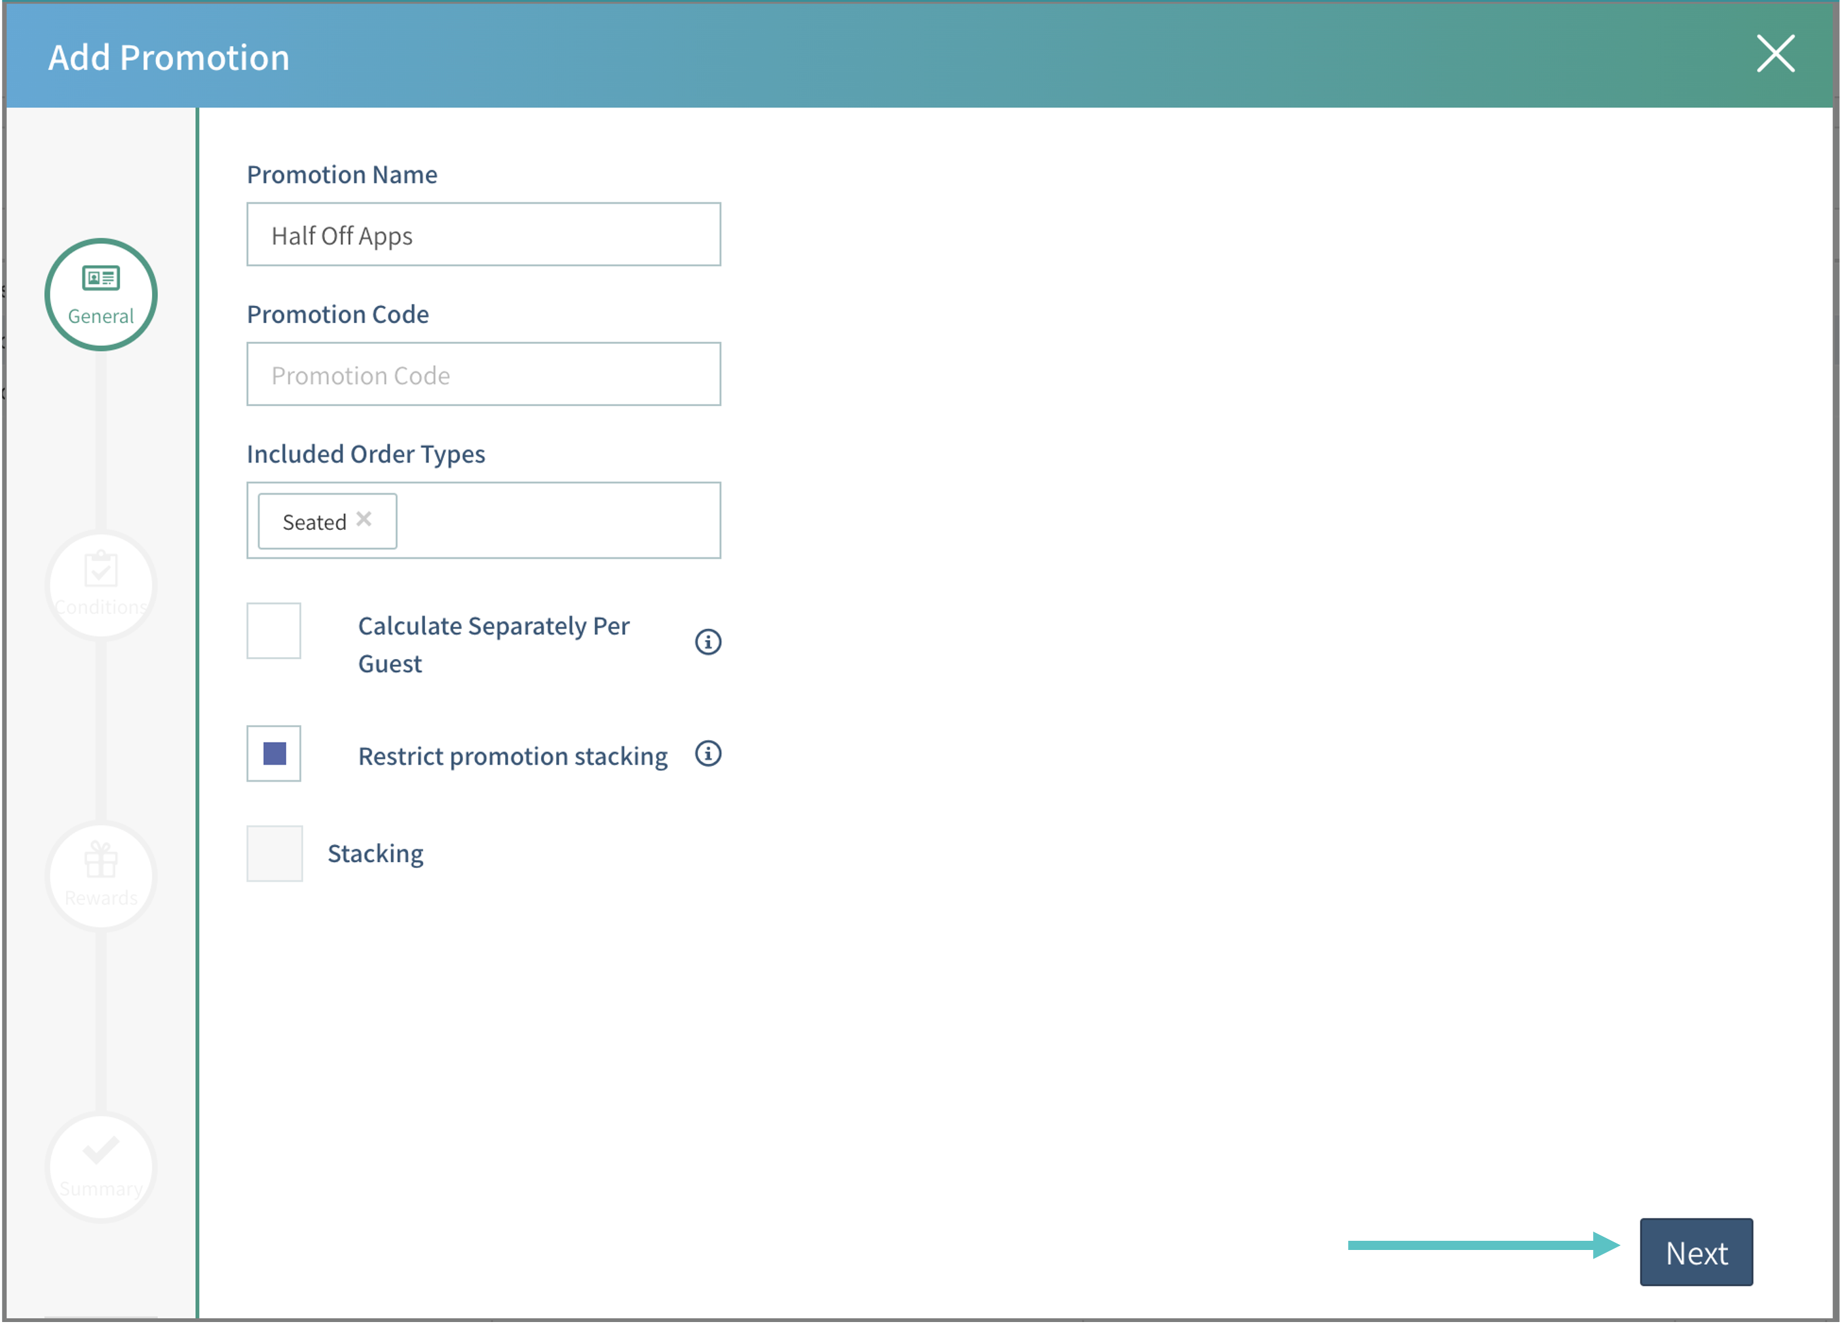Enable Calculate Separately Per Guest checkbox
Screen dimensions: 1840x1324
pos(273,630)
